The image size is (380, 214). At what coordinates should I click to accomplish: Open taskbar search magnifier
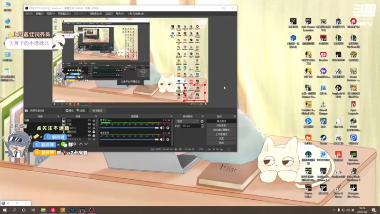point(14,210)
